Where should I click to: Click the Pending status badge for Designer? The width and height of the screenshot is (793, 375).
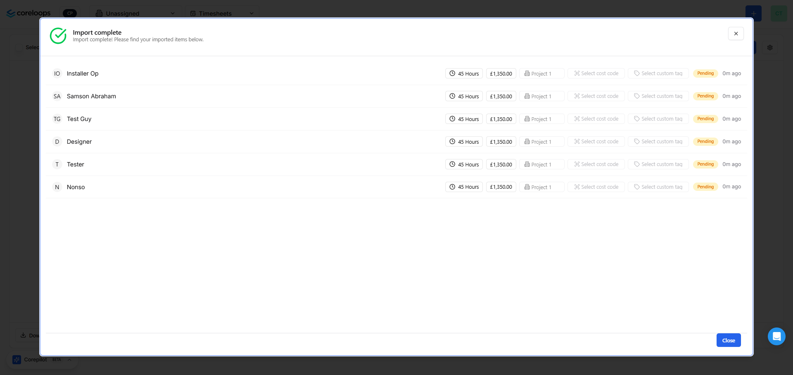(x=705, y=142)
